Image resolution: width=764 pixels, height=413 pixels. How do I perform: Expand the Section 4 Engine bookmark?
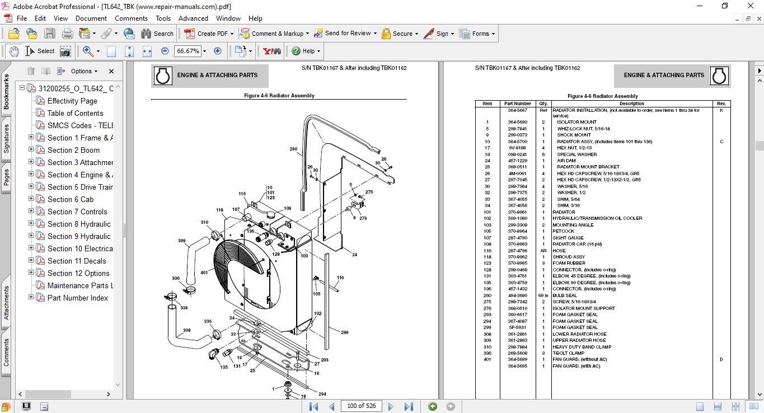coord(31,175)
